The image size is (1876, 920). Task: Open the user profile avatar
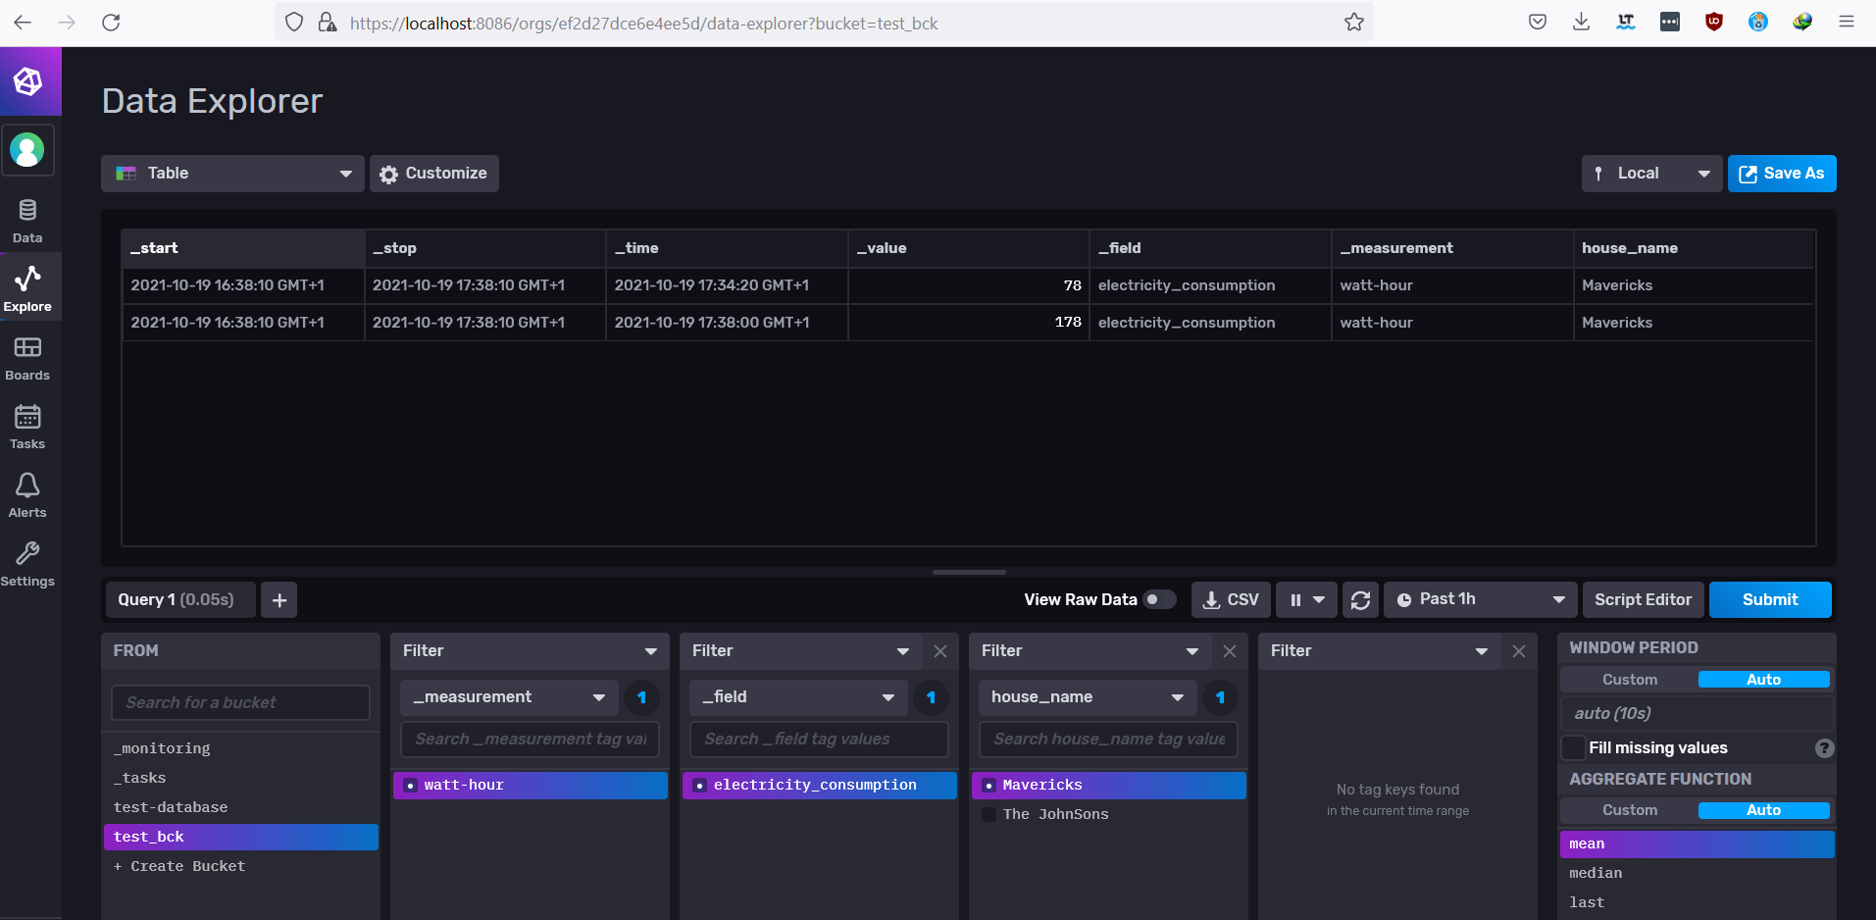tap(27, 150)
